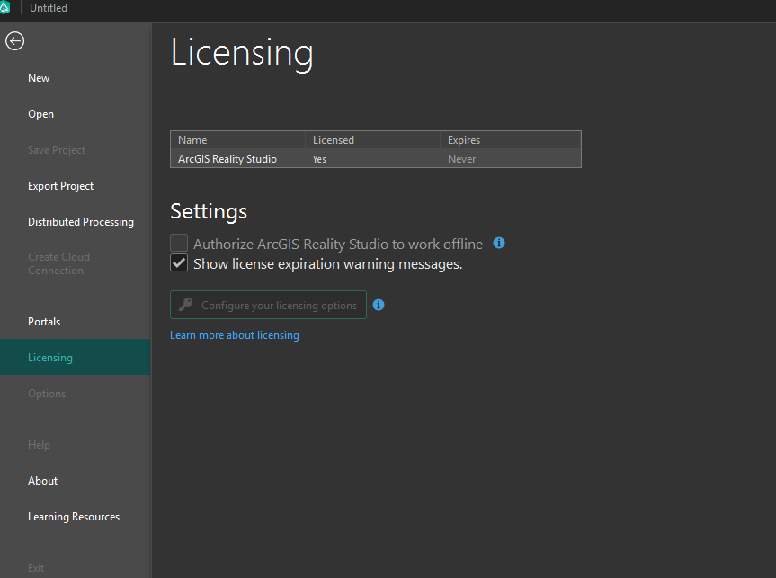776x578 pixels.
Task: Go to Distributed Processing page
Action: (x=80, y=222)
